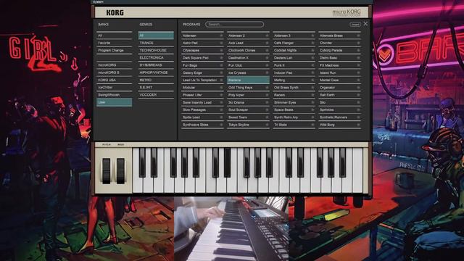Load the Space Beats program
Screen dimensions: 464x261
click(294, 109)
